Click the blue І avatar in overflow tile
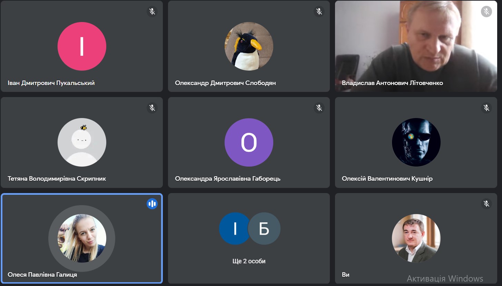 [x=235, y=229]
